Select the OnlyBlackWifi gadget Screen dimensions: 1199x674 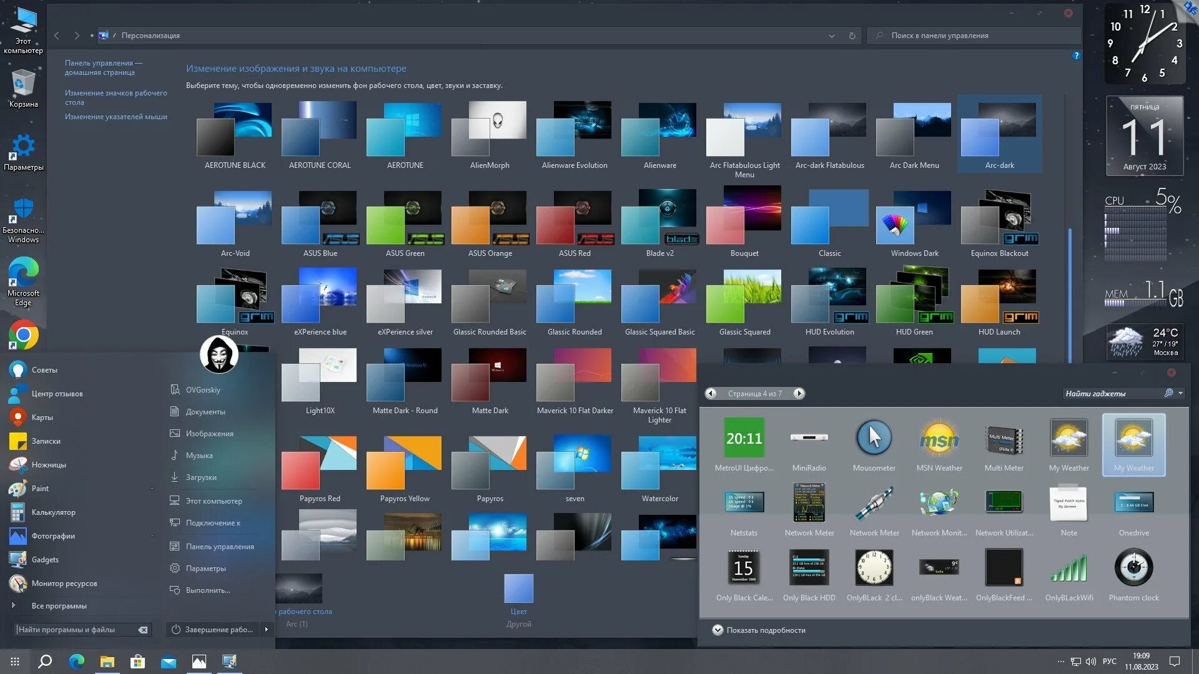(1068, 568)
